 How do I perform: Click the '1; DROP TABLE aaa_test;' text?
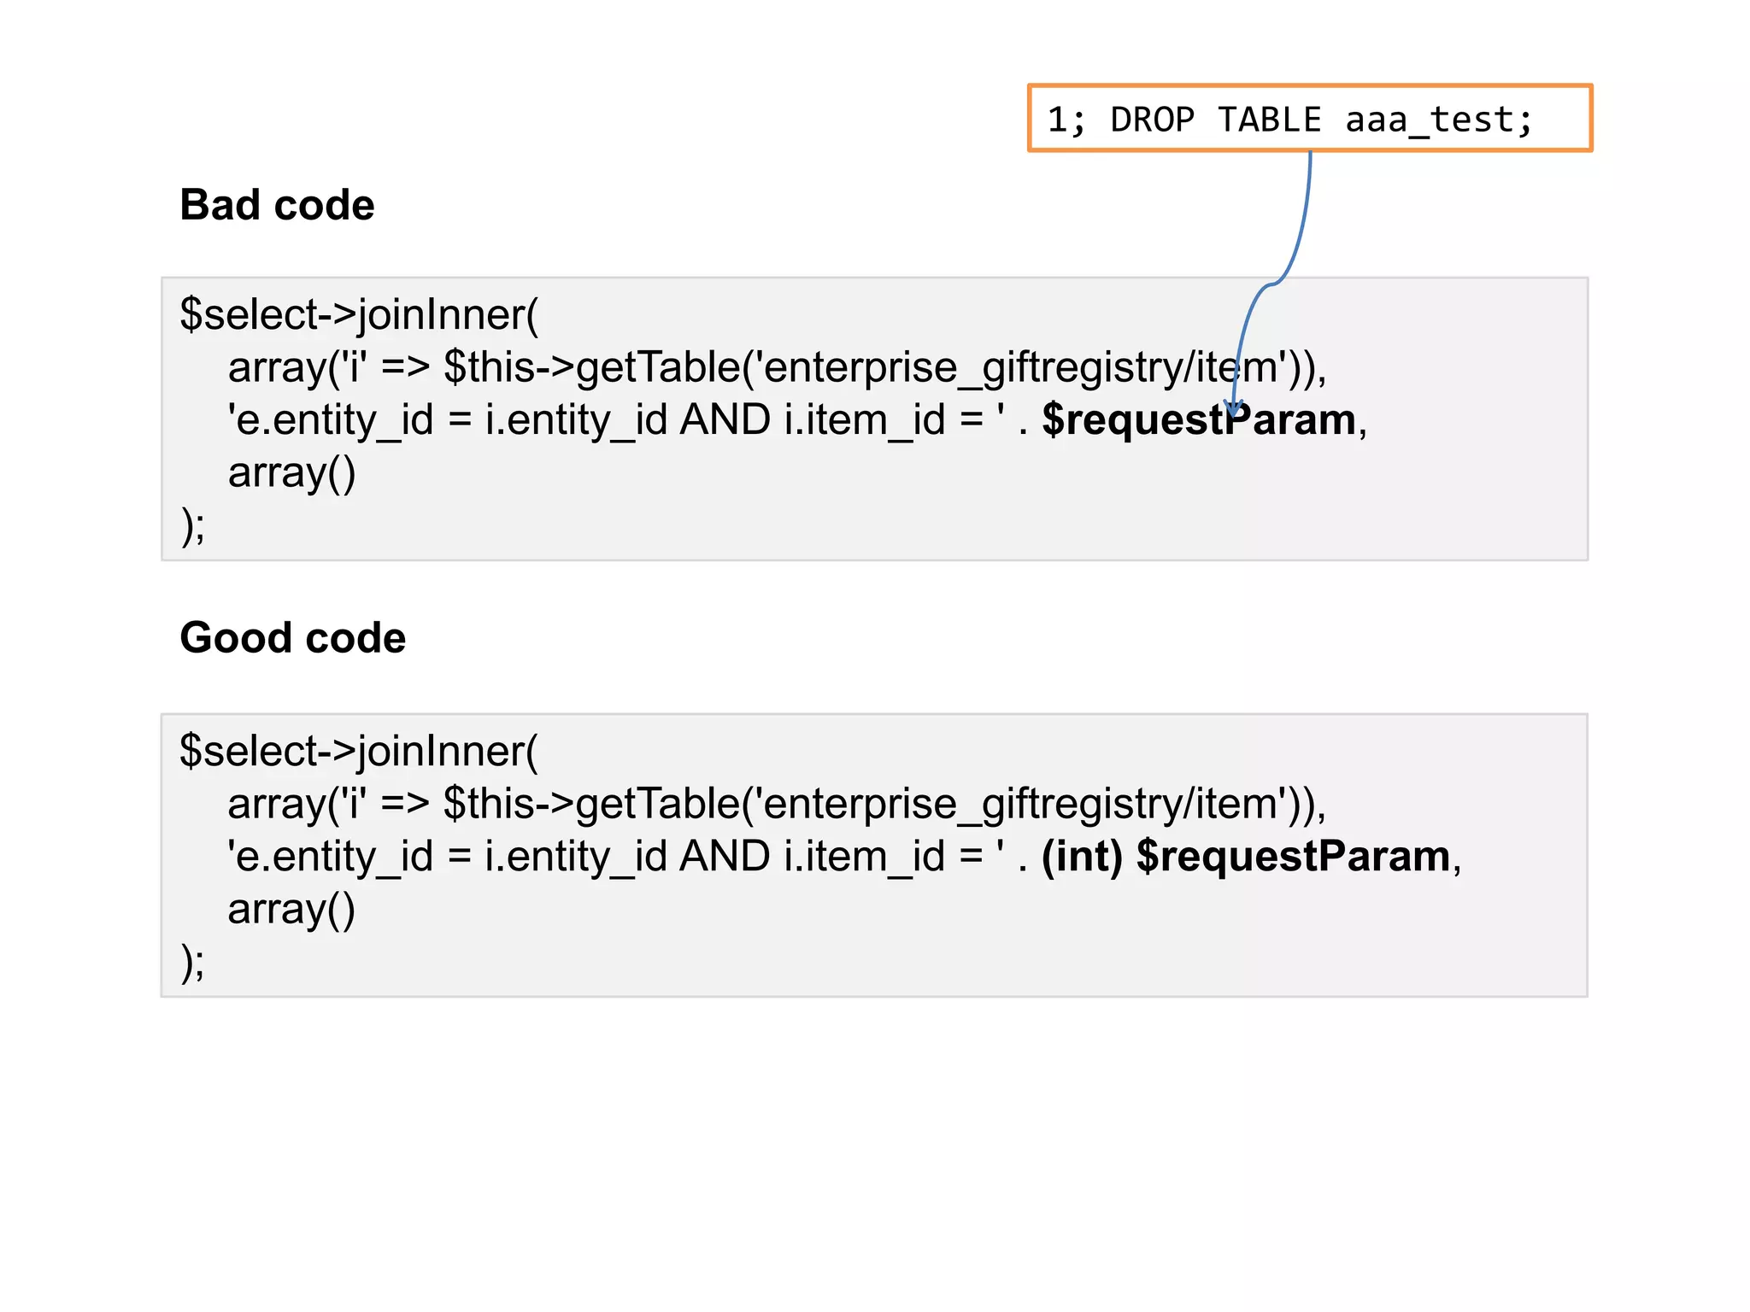tap(1290, 120)
